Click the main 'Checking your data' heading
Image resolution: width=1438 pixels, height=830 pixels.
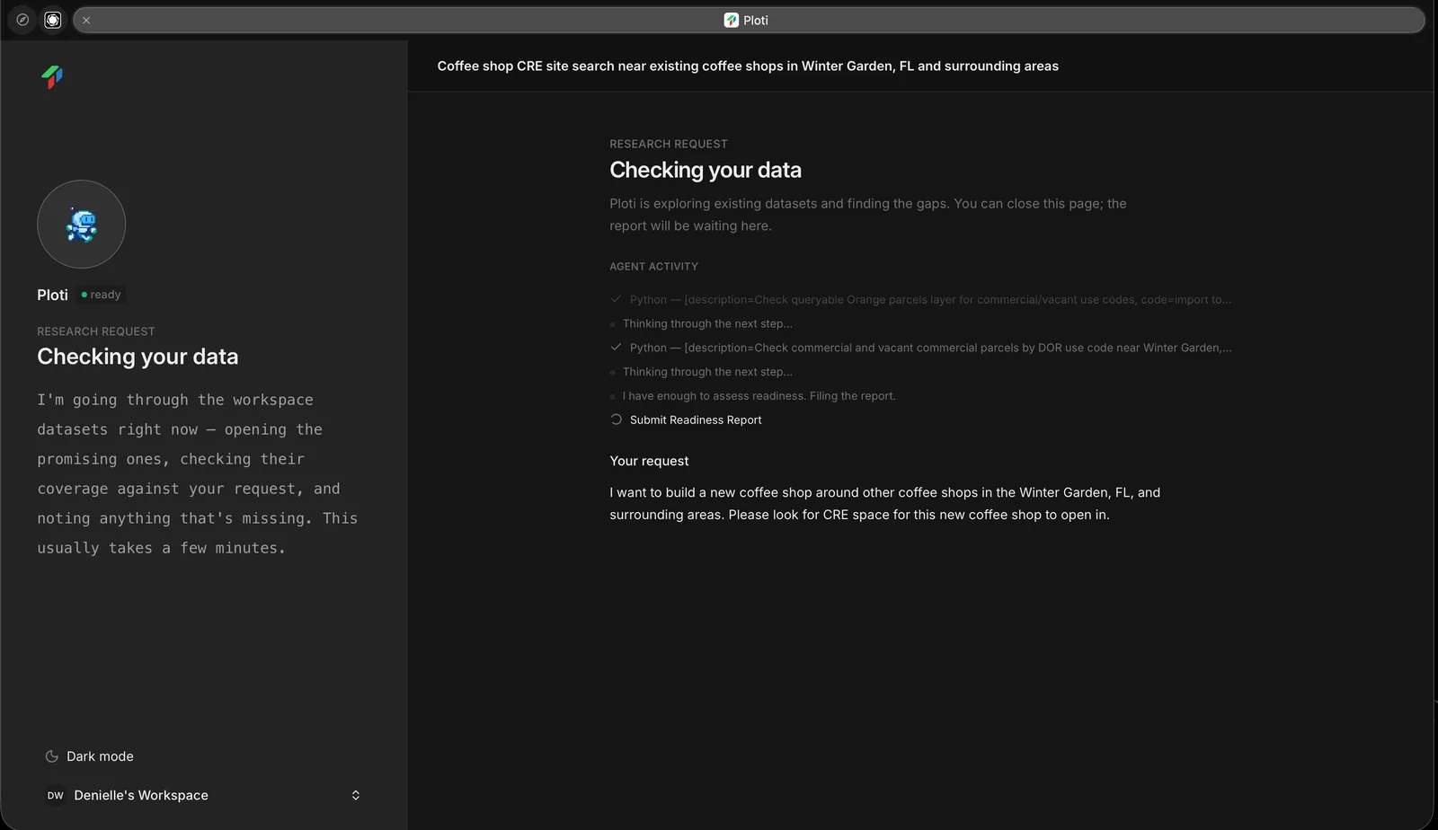pos(706,170)
